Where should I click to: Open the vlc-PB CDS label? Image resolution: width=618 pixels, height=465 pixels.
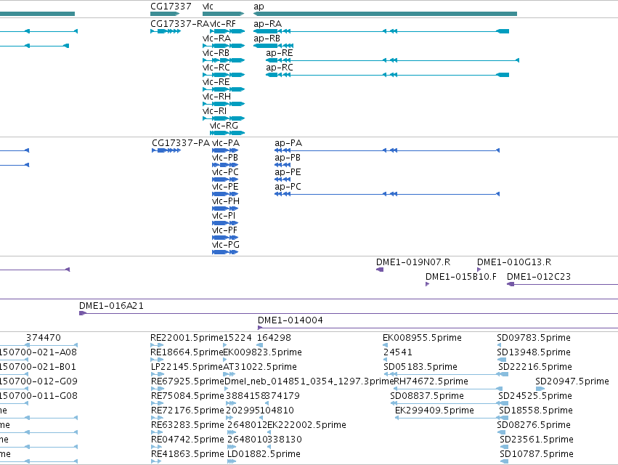pos(225,158)
